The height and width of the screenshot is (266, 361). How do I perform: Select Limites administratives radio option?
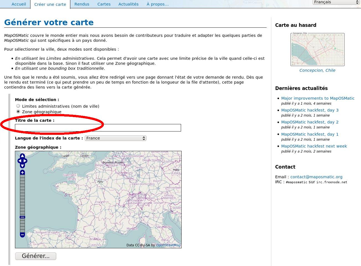18,106
